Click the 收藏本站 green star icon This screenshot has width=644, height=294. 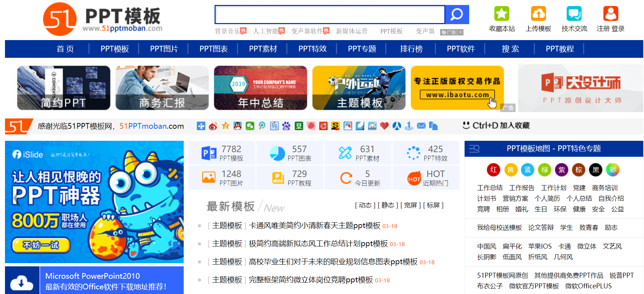click(502, 14)
